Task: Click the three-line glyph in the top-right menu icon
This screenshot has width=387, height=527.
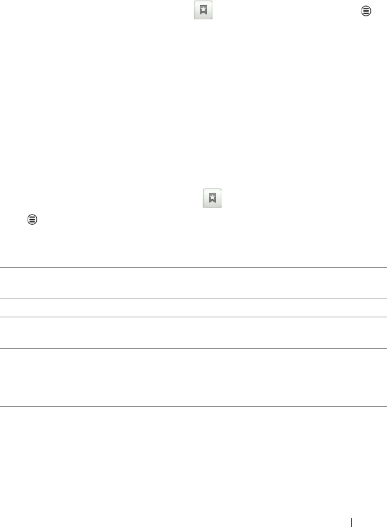Action: [x=366, y=11]
